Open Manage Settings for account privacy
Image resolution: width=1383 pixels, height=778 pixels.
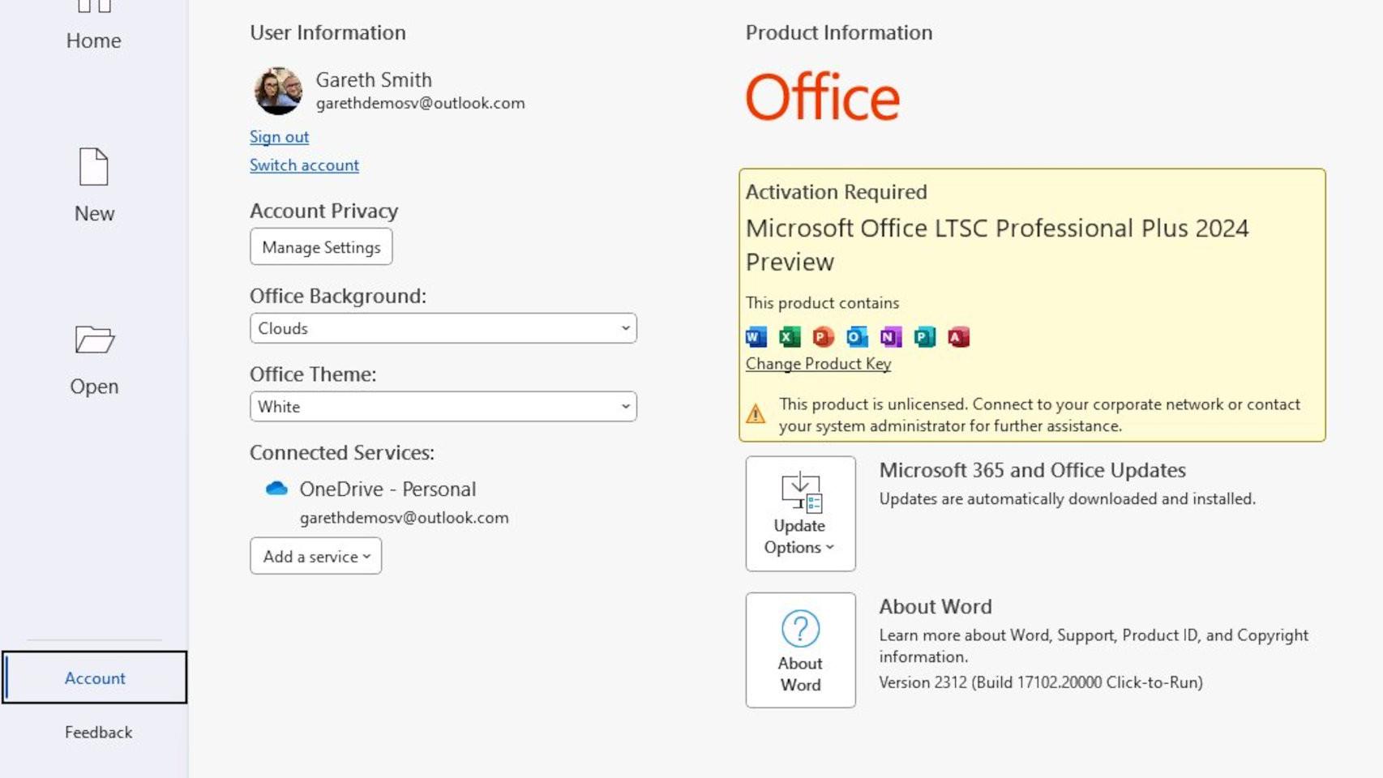coord(321,247)
